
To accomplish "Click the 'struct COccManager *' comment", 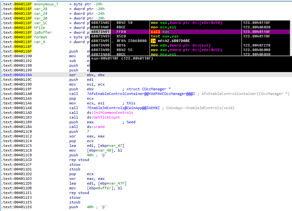I will [x=149, y=89].
